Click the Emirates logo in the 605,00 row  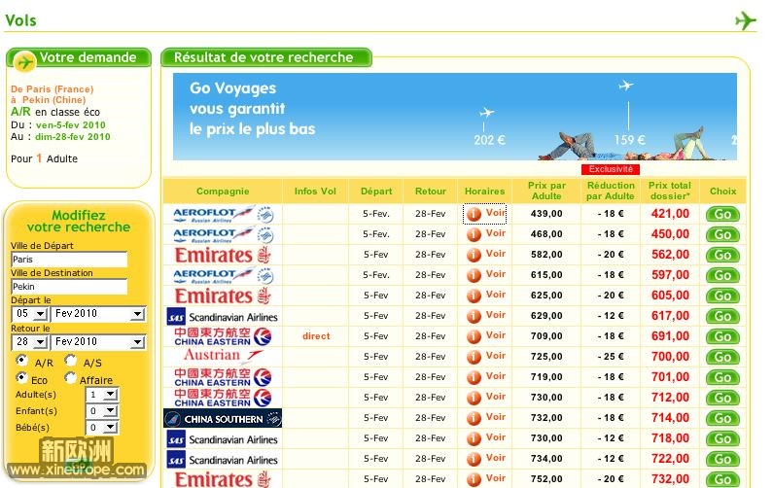223,296
